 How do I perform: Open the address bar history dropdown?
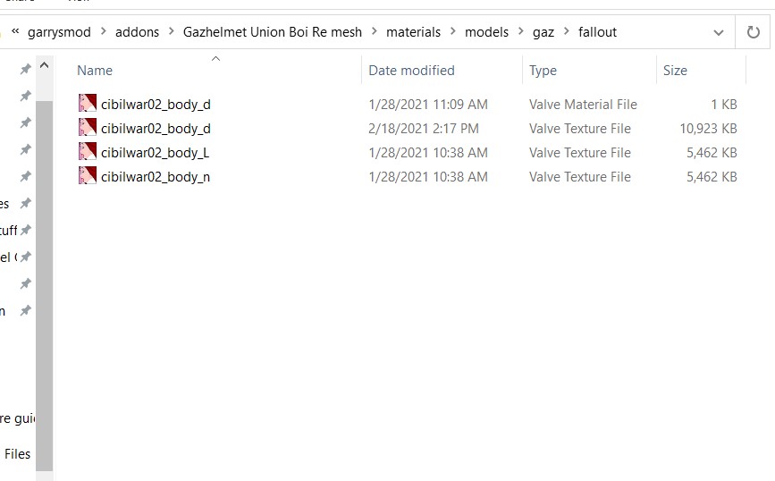pyautogui.click(x=719, y=32)
